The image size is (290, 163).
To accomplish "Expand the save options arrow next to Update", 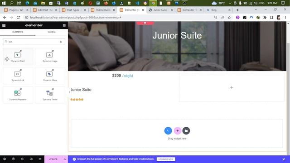I will pyautogui.click(x=65, y=159).
